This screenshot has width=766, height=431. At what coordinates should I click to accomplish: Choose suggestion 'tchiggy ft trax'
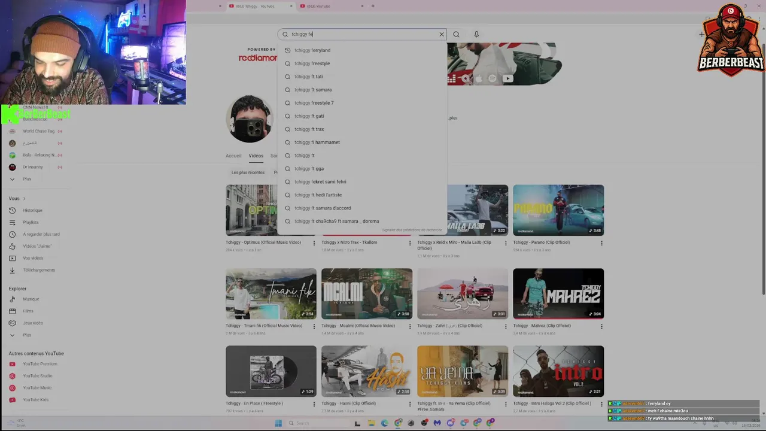tap(362, 129)
